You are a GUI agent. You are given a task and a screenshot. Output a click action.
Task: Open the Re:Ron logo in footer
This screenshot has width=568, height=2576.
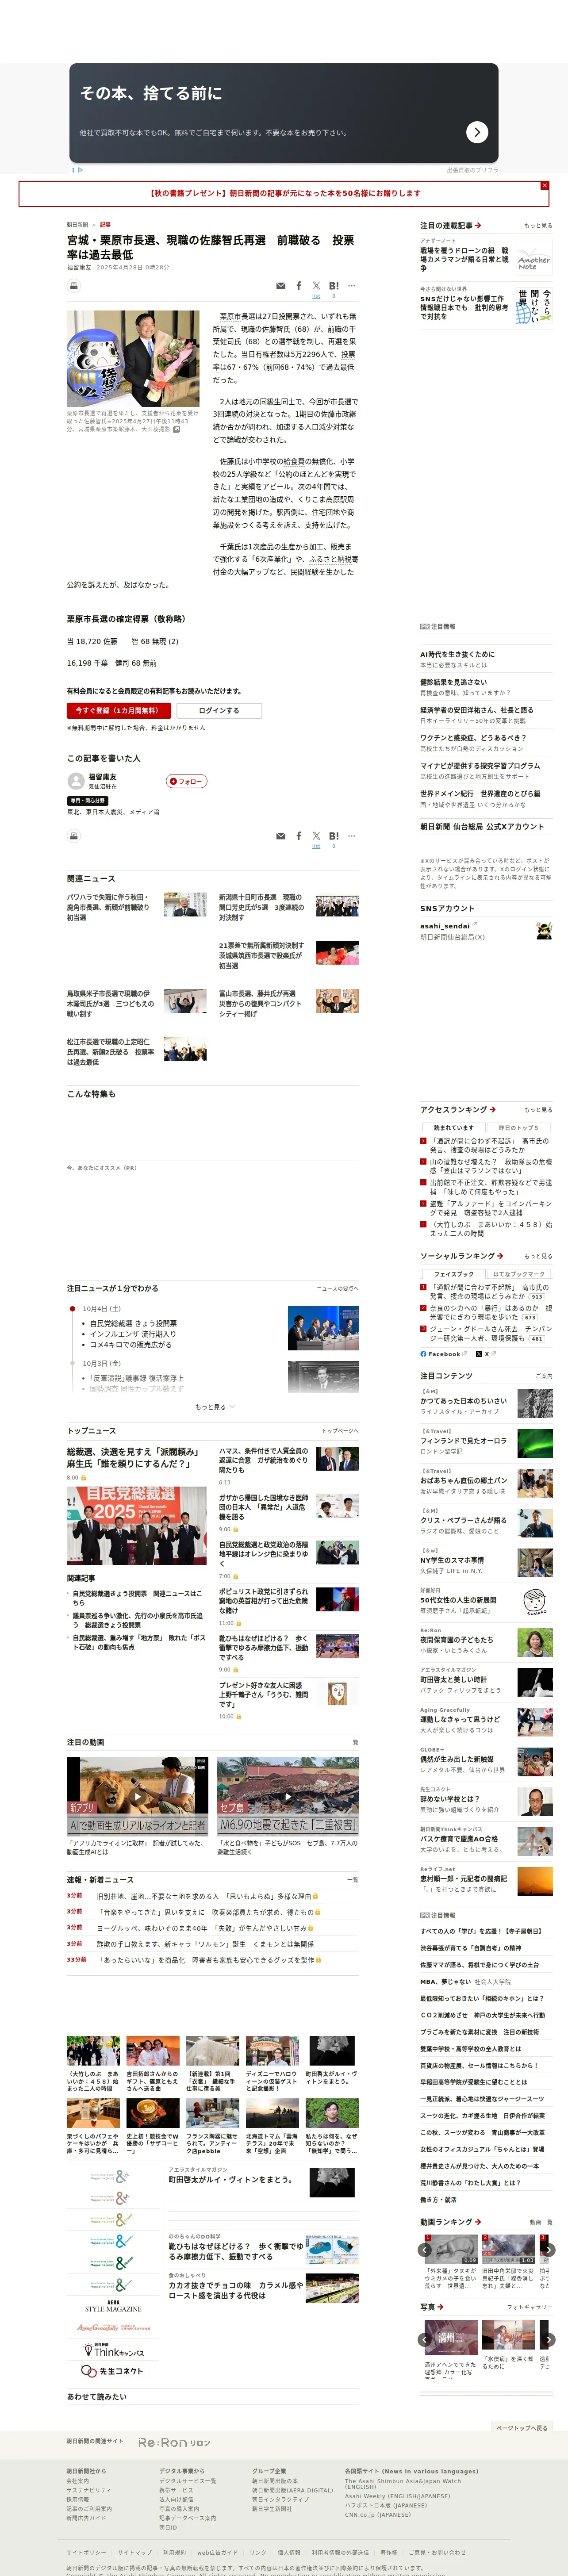tap(174, 2442)
